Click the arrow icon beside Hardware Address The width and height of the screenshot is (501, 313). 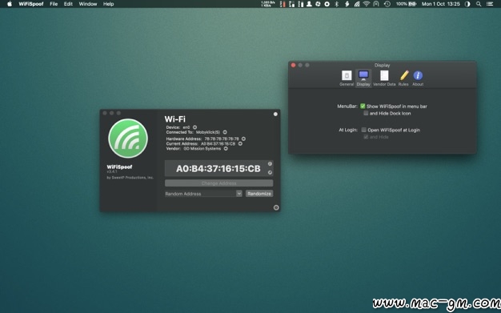pyautogui.click(x=243, y=138)
